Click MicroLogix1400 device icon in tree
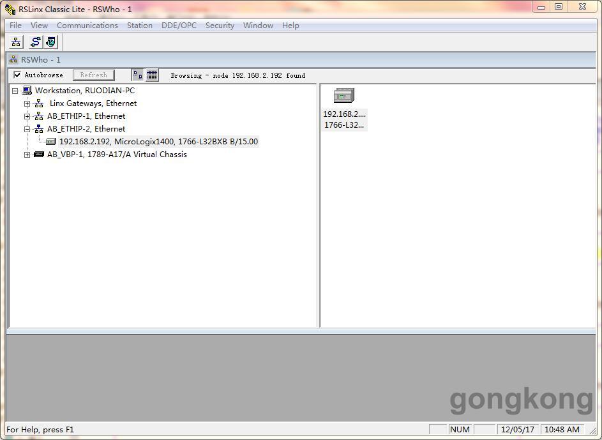Viewport: 602px width, 440px height. point(50,142)
